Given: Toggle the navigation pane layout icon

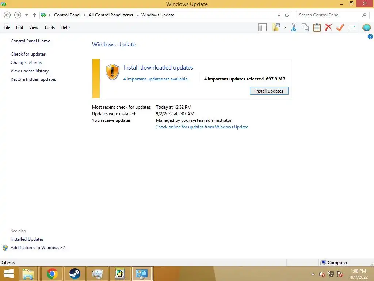Looking at the screenshot, I should 262,27.
